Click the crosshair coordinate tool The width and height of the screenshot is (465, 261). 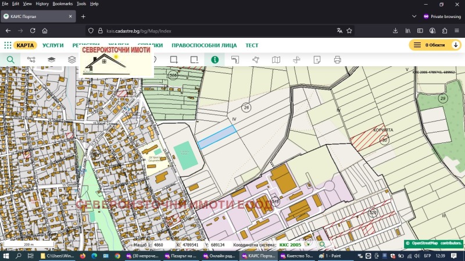296,60
